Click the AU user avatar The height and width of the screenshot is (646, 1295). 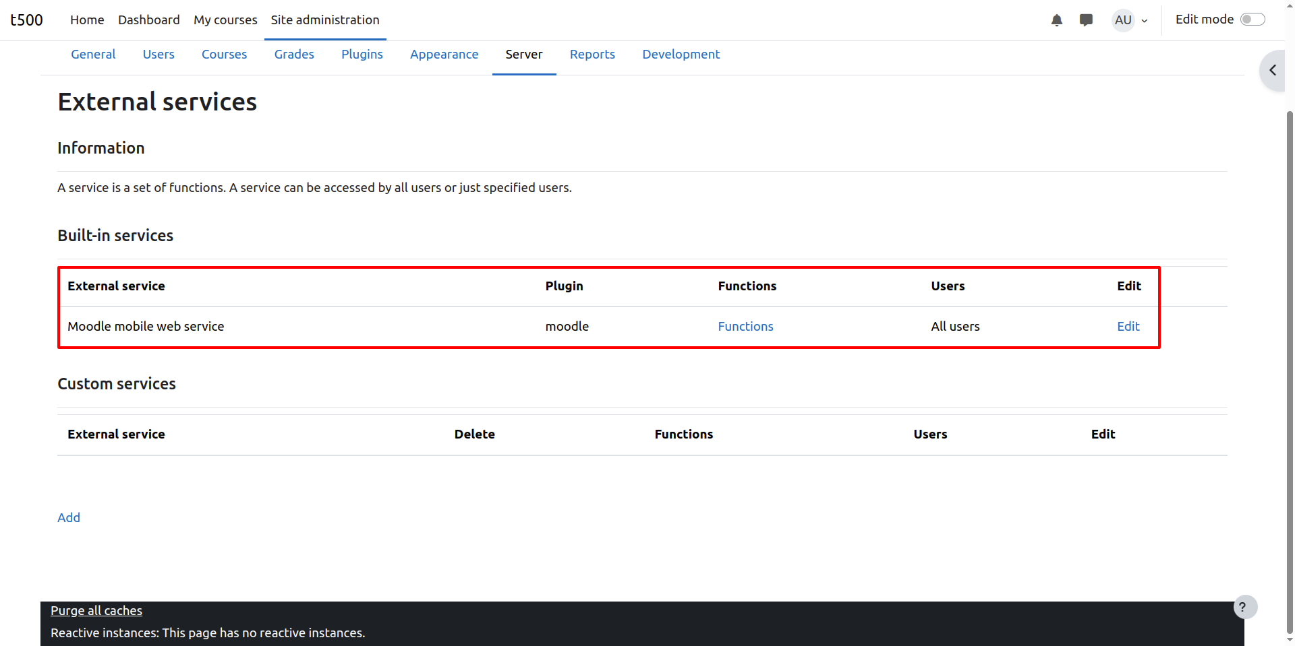pos(1123,20)
